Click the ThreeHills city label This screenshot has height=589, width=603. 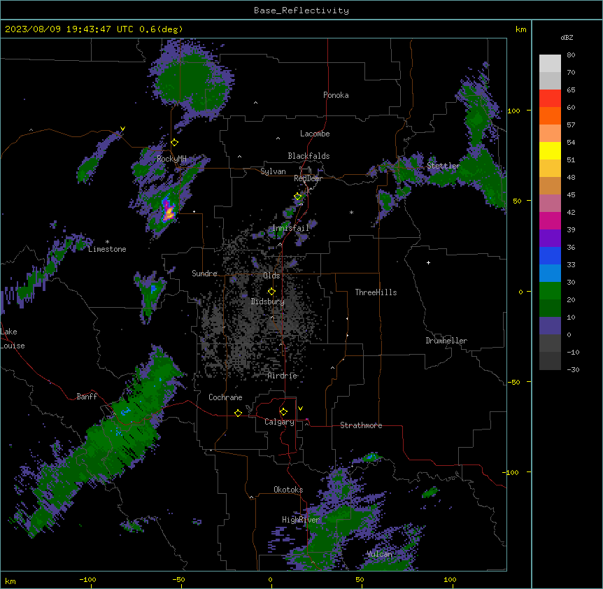tap(376, 292)
